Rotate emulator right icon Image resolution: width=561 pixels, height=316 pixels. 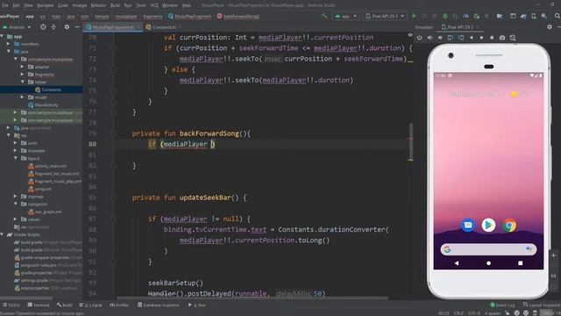tap(461, 38)
